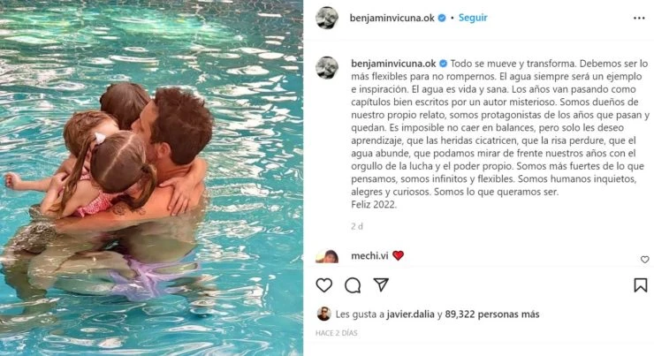Click the pool photo of the post

tap(151, 178)
